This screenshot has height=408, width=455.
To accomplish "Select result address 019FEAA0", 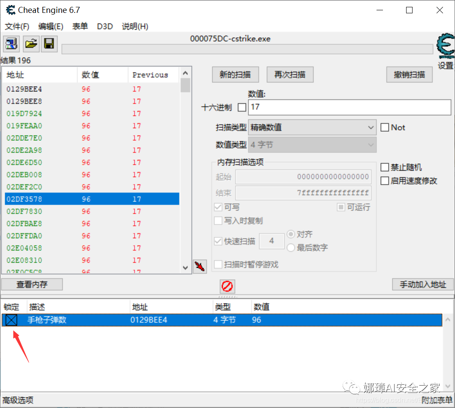I will click(24, 126).
